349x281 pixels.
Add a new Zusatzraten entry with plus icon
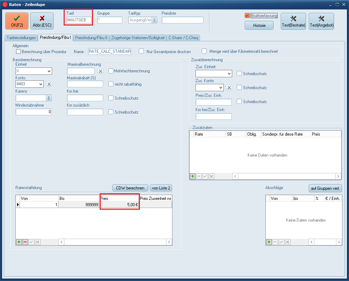point(193,176)
